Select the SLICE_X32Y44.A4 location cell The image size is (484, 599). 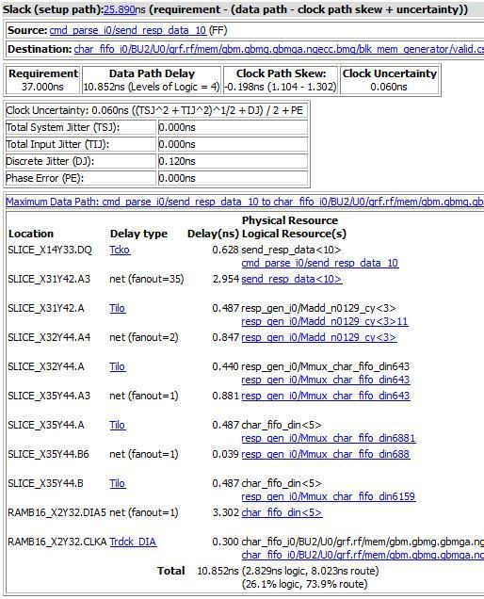pyautogui.click(x=49, y=338)
